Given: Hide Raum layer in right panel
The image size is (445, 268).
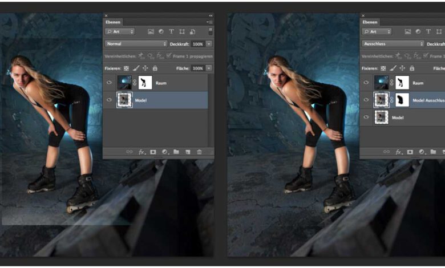Looking at the screenshot, I should tap(366, 83).
